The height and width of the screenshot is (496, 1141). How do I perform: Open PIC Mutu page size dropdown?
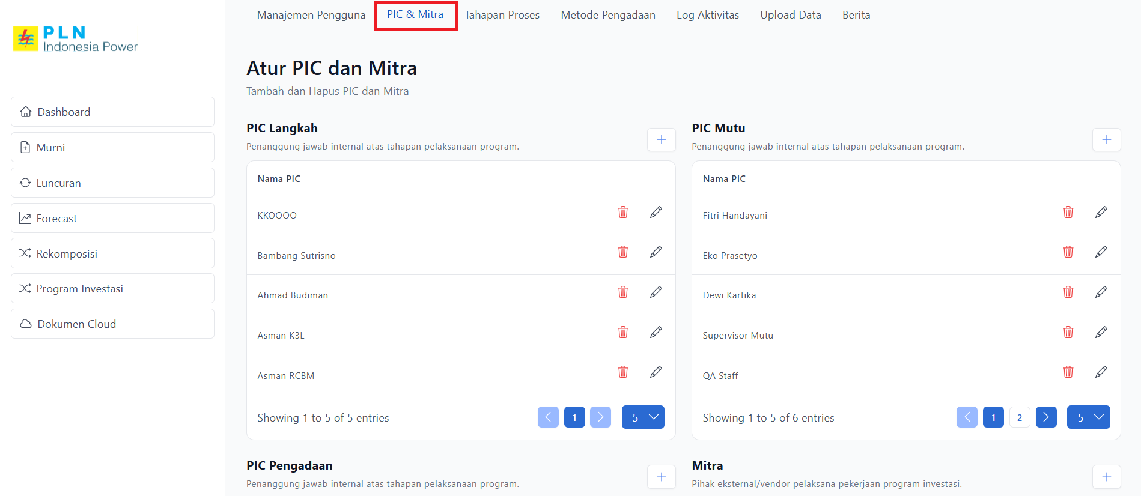pyautogui.click(x=1088, y=417)
